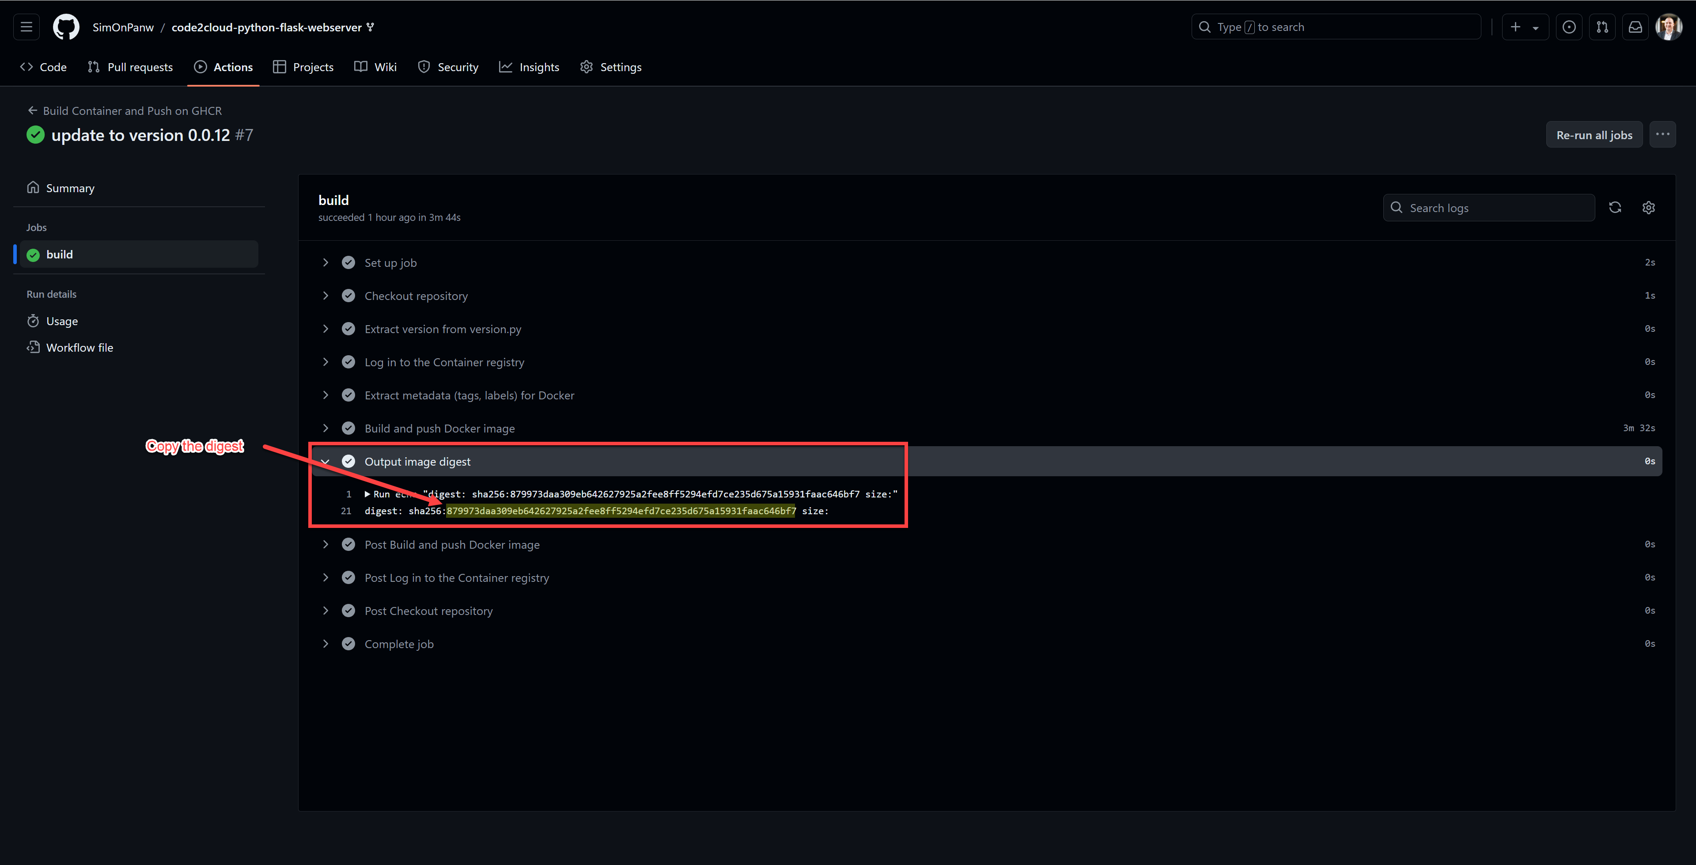Expand the Post Checkout repository step
The height and width of the screenshot is (865, 1696).
pos(325,611)
